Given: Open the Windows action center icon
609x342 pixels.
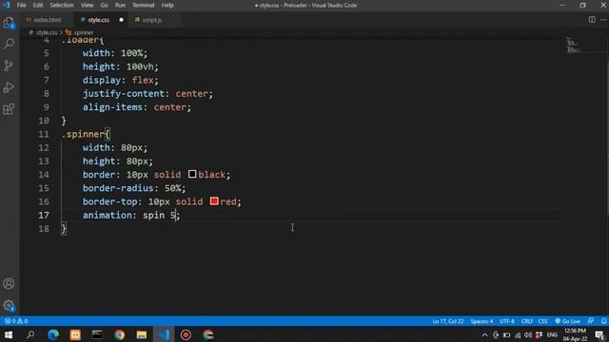Looking at the screenshot, I should [599, 335].
